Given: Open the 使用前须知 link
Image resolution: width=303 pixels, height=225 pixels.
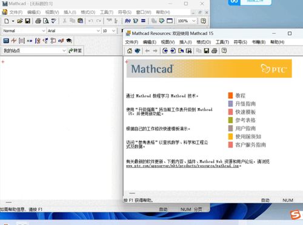Looking at the screenshot, I should point(248,136).
